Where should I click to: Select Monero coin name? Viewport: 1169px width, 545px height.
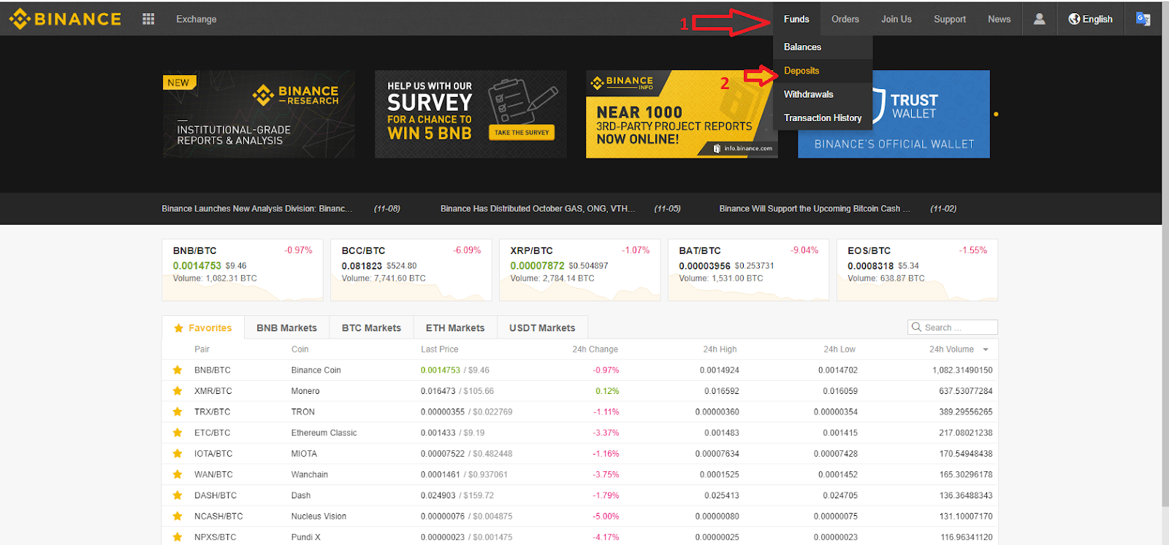[x=305, y=391]
